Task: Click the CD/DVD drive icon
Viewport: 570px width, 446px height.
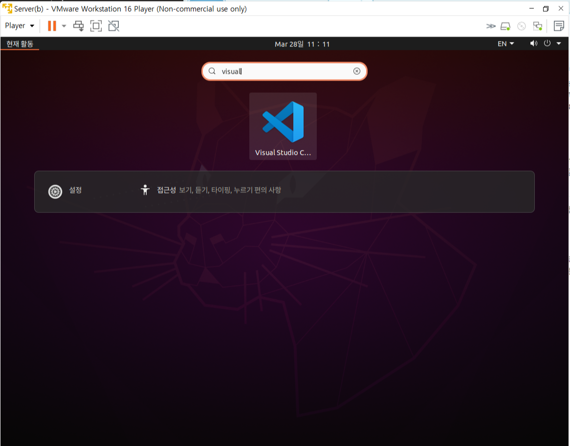Action: (521, 26)
